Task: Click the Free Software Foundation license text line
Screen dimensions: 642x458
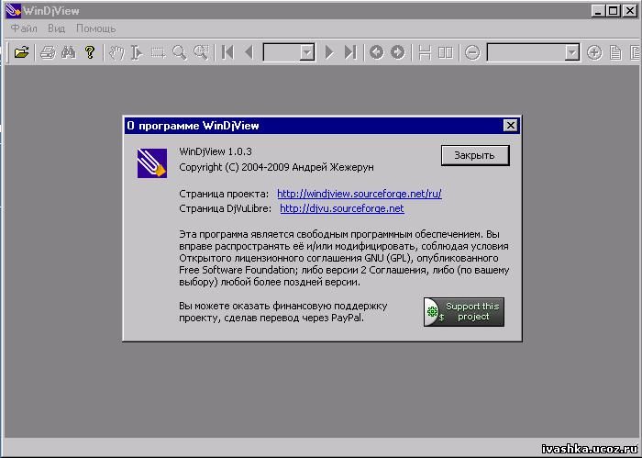Action: 344,271
